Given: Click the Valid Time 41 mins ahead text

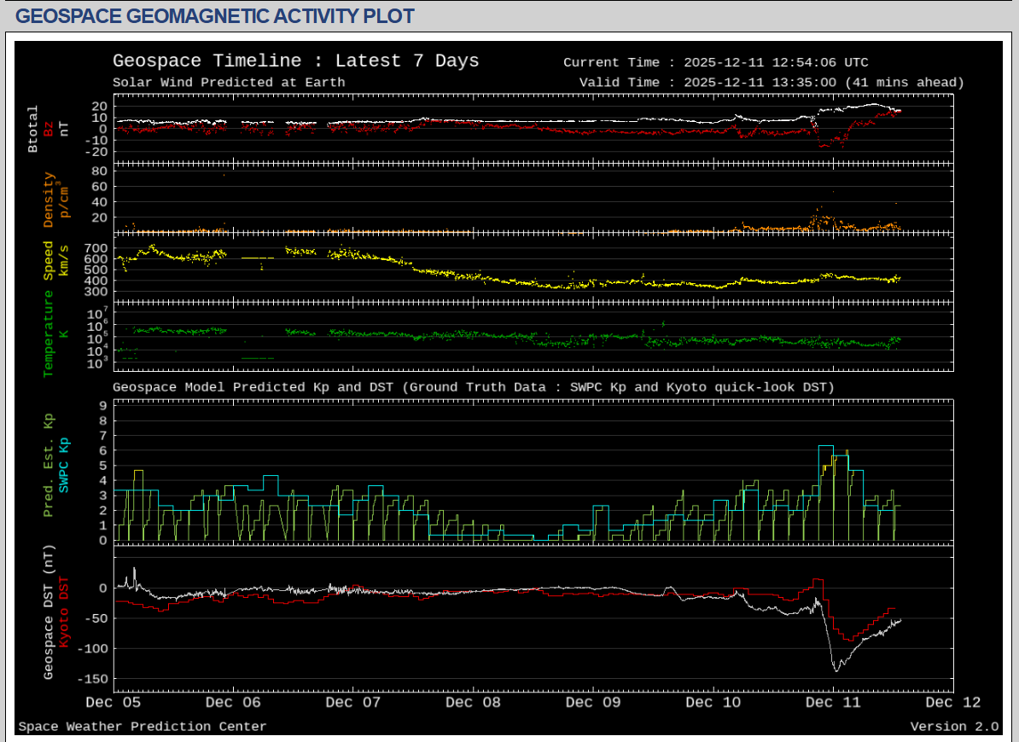Looking at the screenshot, I should (771, 83).
